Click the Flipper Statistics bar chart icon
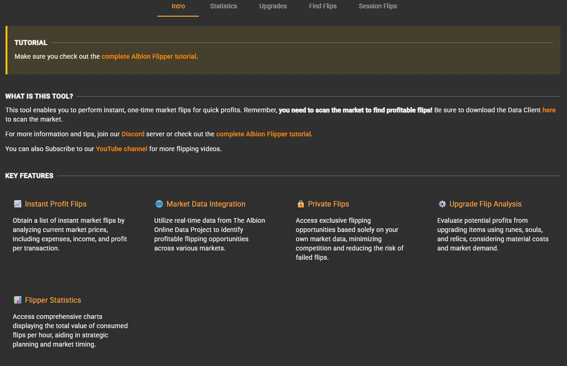The width and height of the screenshot is (567, 366). pyautogui.click(x=18, y=300)
